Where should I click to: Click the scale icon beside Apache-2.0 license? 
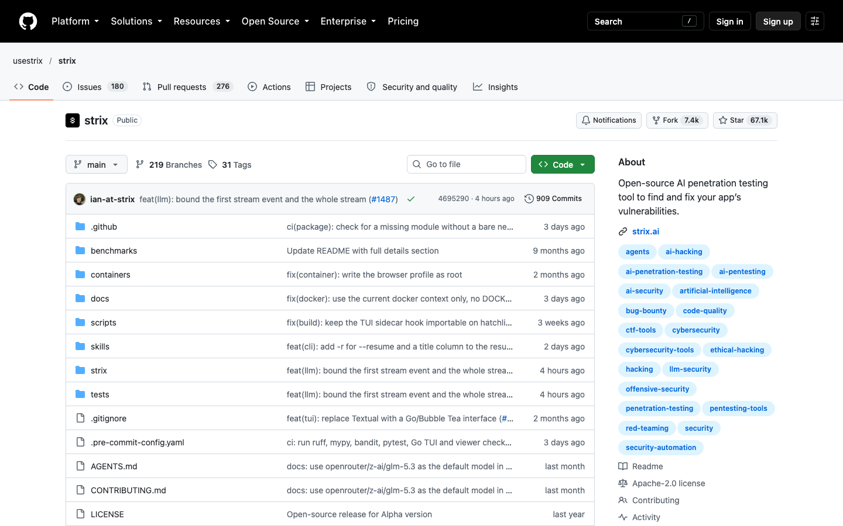623,483
